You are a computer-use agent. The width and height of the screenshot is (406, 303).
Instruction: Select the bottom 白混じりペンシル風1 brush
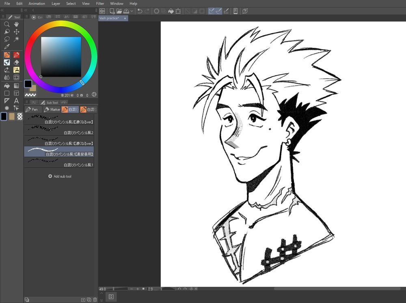(59, 162)
